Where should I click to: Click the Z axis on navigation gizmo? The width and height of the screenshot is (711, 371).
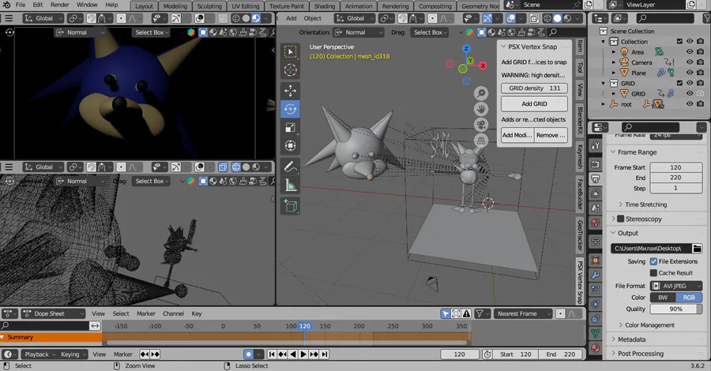click(x=466, y=48)
